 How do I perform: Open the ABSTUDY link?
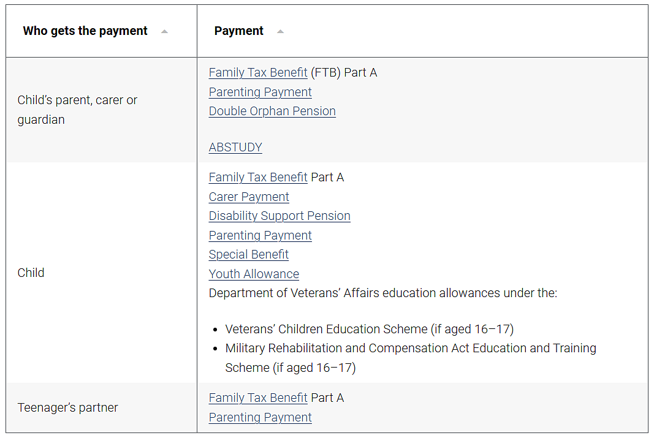coord(235,148)
